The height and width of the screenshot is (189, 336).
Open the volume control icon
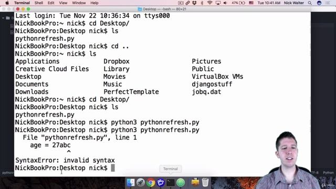[x=225, y=3]
